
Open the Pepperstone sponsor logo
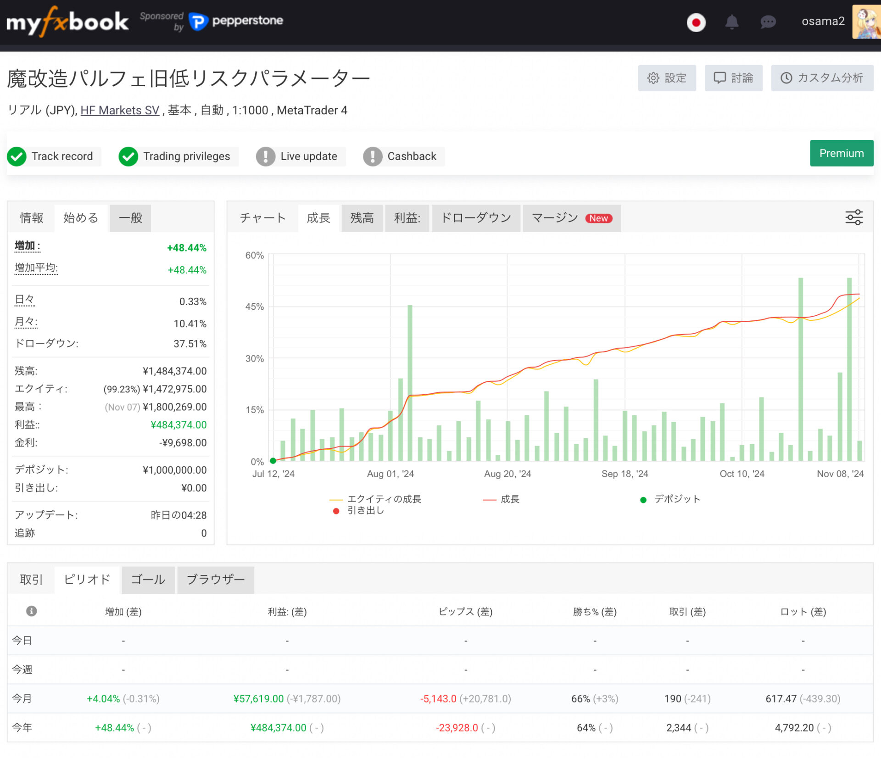[236, 21]
